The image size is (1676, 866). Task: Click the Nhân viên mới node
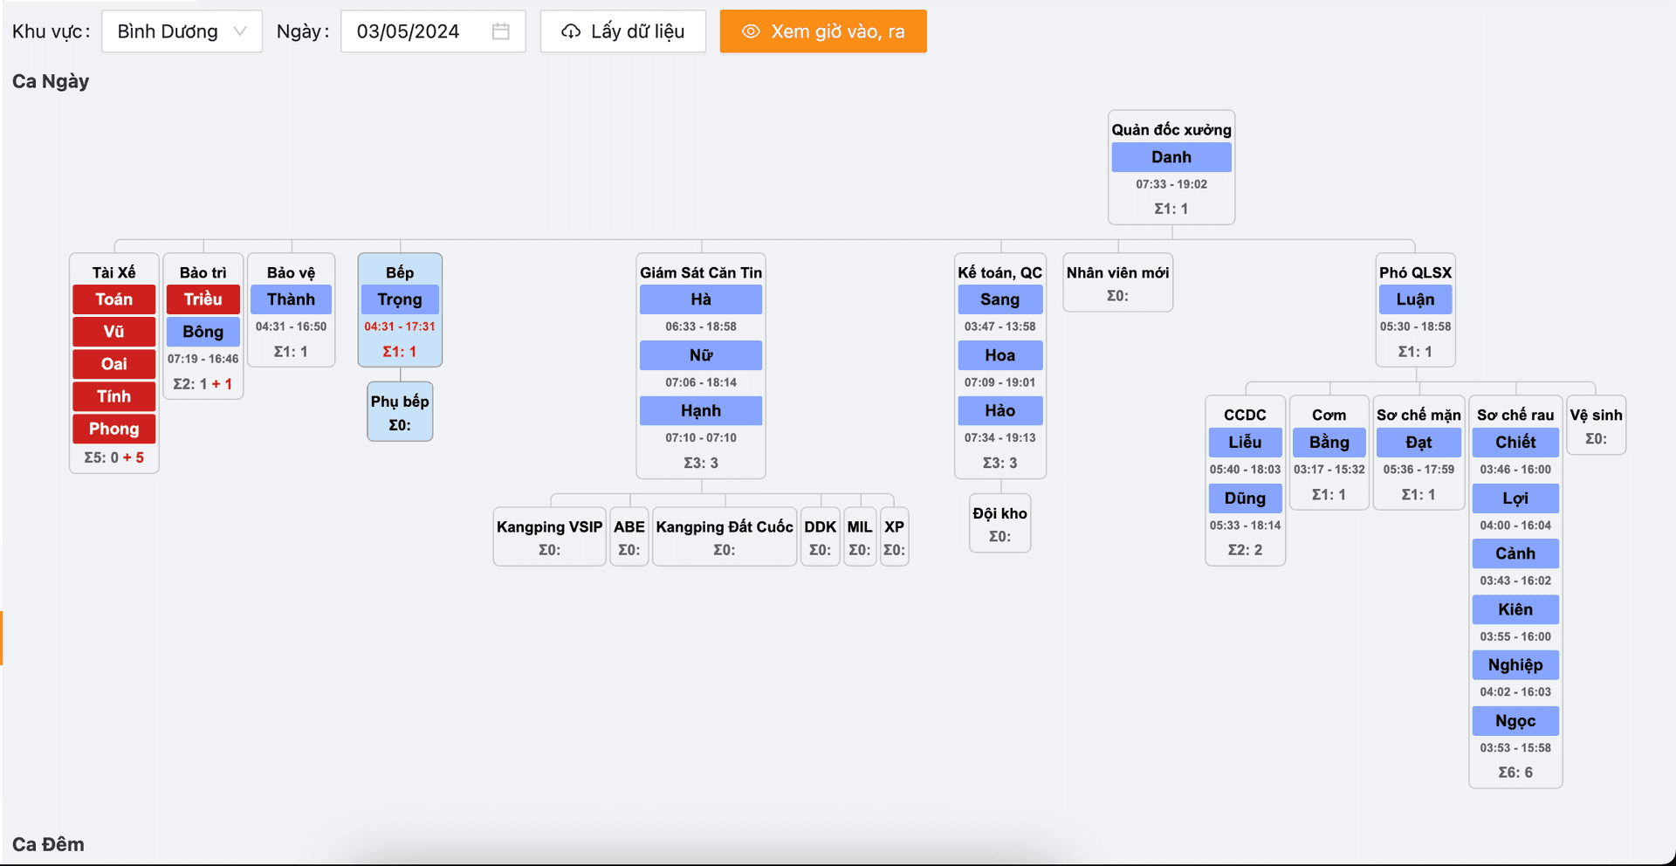(x=1117, y=283)
